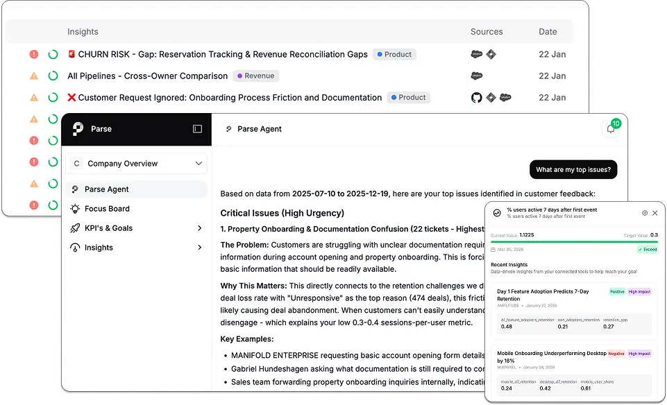
Task: Open settings gear in the KPI card
Action: coord(645,213)
